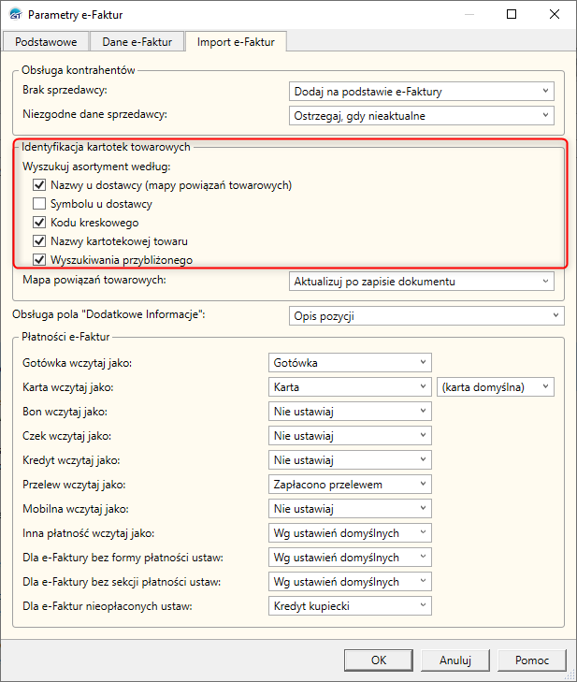Toggle Nazwy kartotekowej towaru checkbox
The image size is (577, 682).
39,241
